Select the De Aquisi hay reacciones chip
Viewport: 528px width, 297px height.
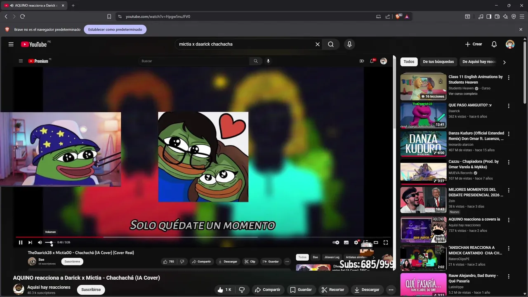pyautogui.click(x=478, y=62)
